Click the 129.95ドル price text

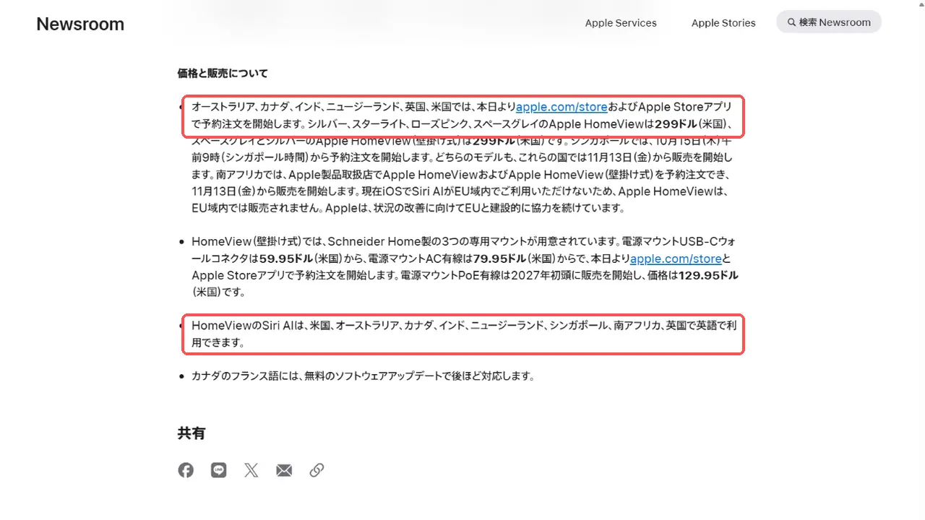point(708,275)
